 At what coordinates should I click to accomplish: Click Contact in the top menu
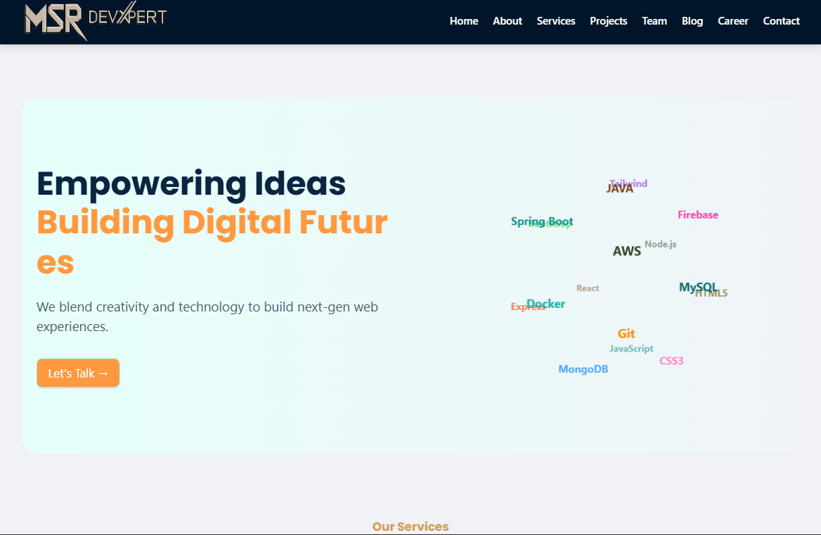coord(781,21)
